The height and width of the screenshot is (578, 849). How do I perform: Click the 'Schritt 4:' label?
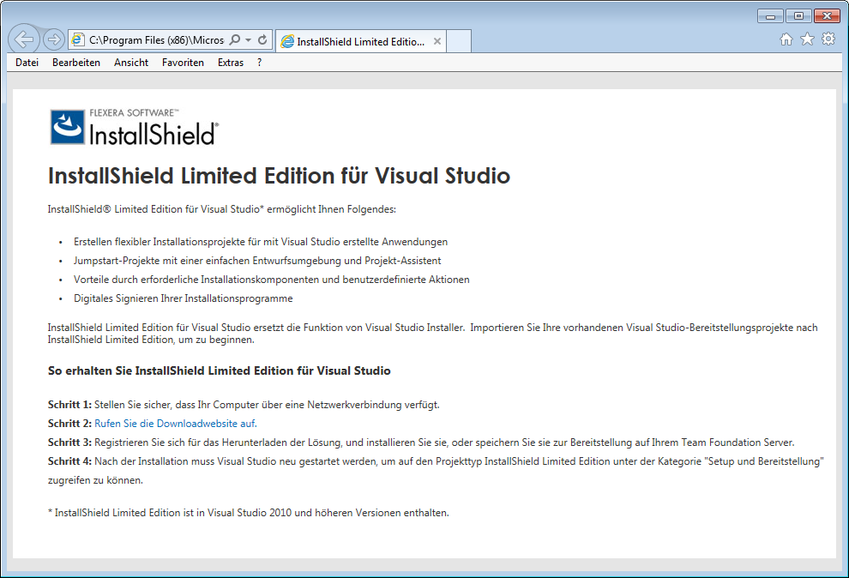[69, 461]
